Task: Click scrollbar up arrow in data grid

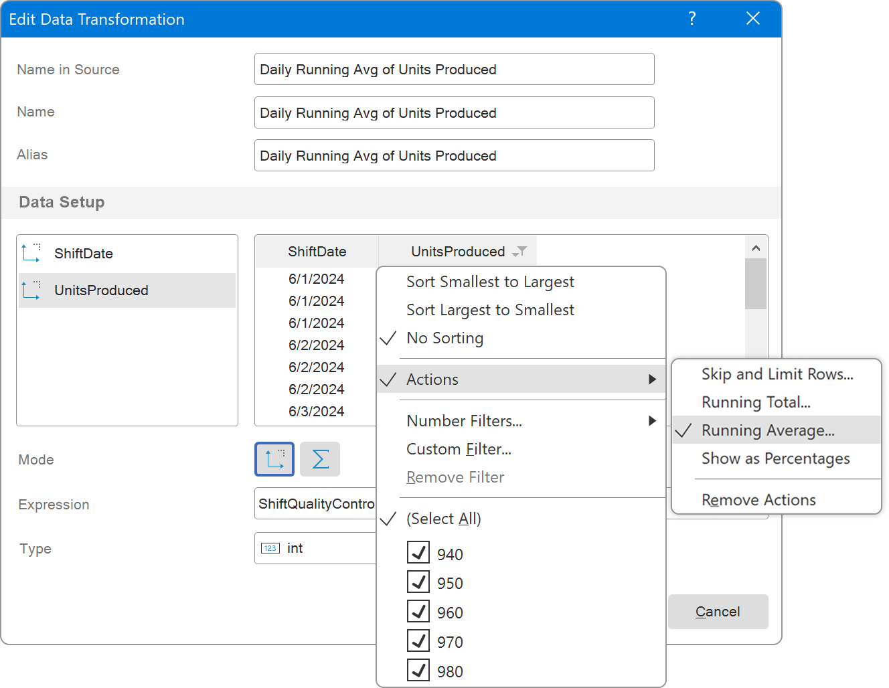Action: point(756,248)
